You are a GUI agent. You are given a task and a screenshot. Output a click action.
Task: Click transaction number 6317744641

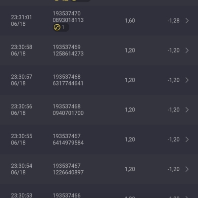[68, 83]
